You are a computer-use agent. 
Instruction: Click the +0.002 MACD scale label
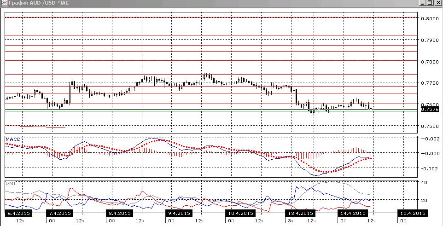coord(430,139)
